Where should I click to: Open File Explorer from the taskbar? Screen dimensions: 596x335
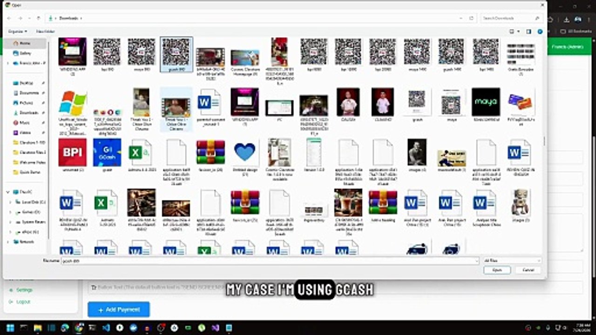click(x=38, y=328)
